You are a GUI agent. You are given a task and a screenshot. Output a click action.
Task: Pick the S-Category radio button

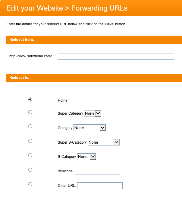click(x=30, y=155)
